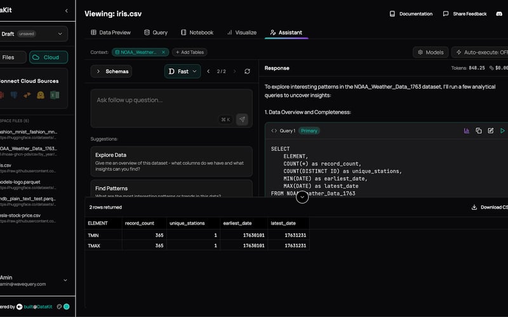This screenshot has height=317, width=508.
Task: Edit Query 1 with pencil icon
Action: point(490,131)
